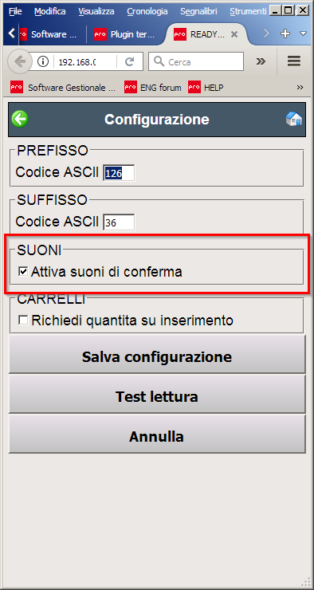Click the green back arrow icon
The width and height of the screenshot is (314, 590).
click(20, 119)
